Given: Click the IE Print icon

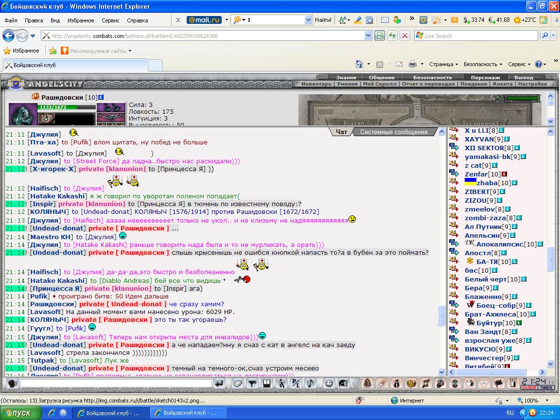Looking at the screenshot, I should click(x=413, y=64).
